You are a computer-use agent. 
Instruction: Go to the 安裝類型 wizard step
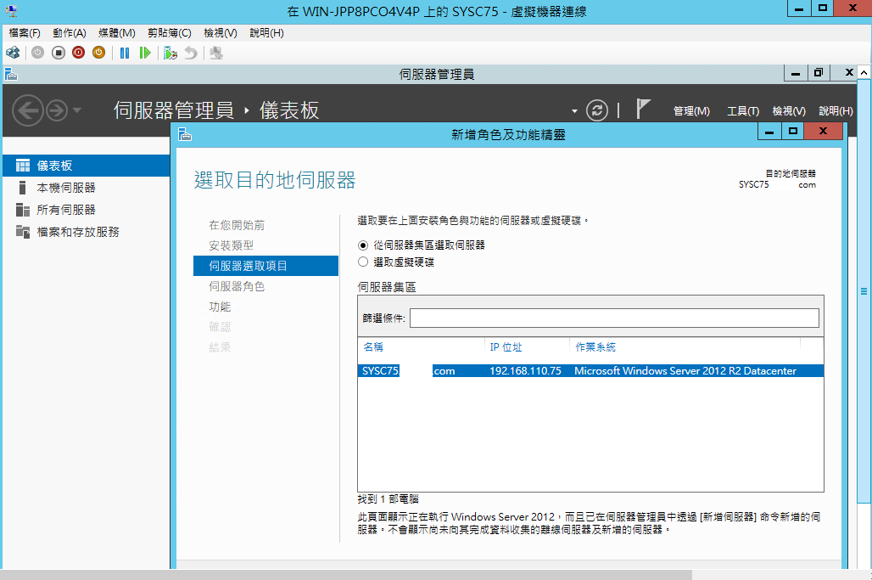231,245
